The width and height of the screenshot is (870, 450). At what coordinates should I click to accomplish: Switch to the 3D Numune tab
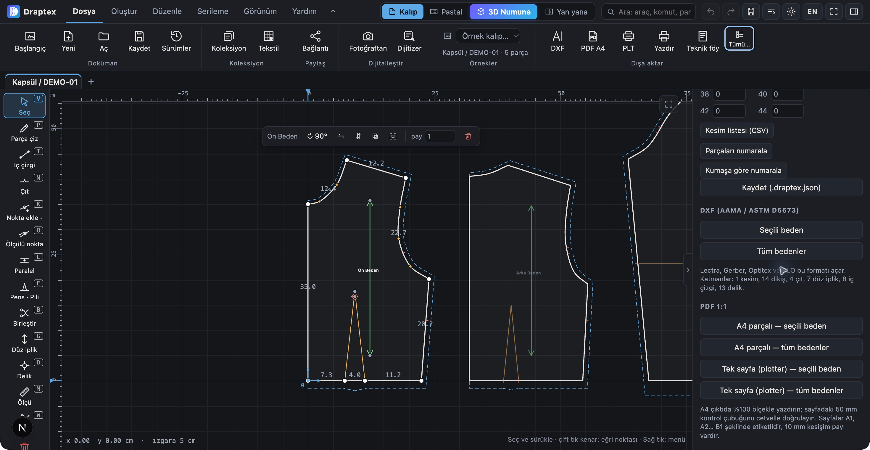point(503,12)
